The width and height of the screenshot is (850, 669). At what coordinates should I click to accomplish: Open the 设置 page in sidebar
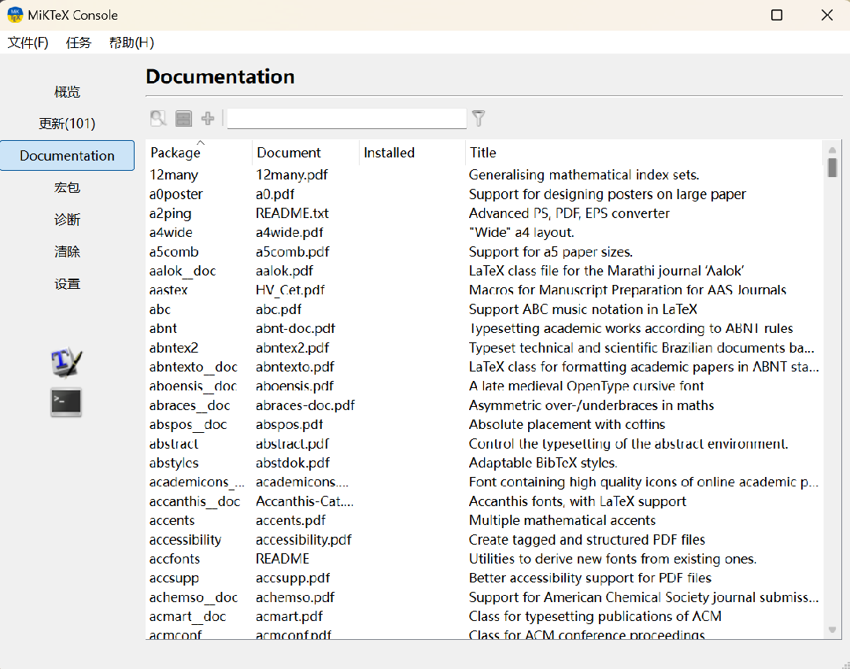pos(67,284)
